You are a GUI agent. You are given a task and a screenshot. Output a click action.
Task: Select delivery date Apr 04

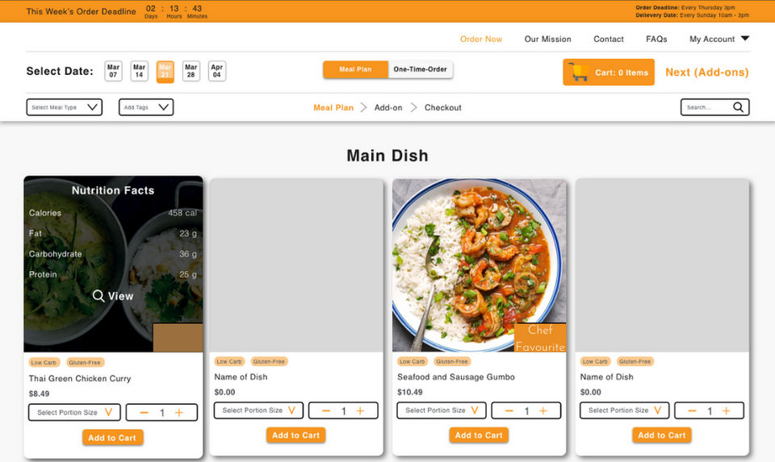[217, 71]
